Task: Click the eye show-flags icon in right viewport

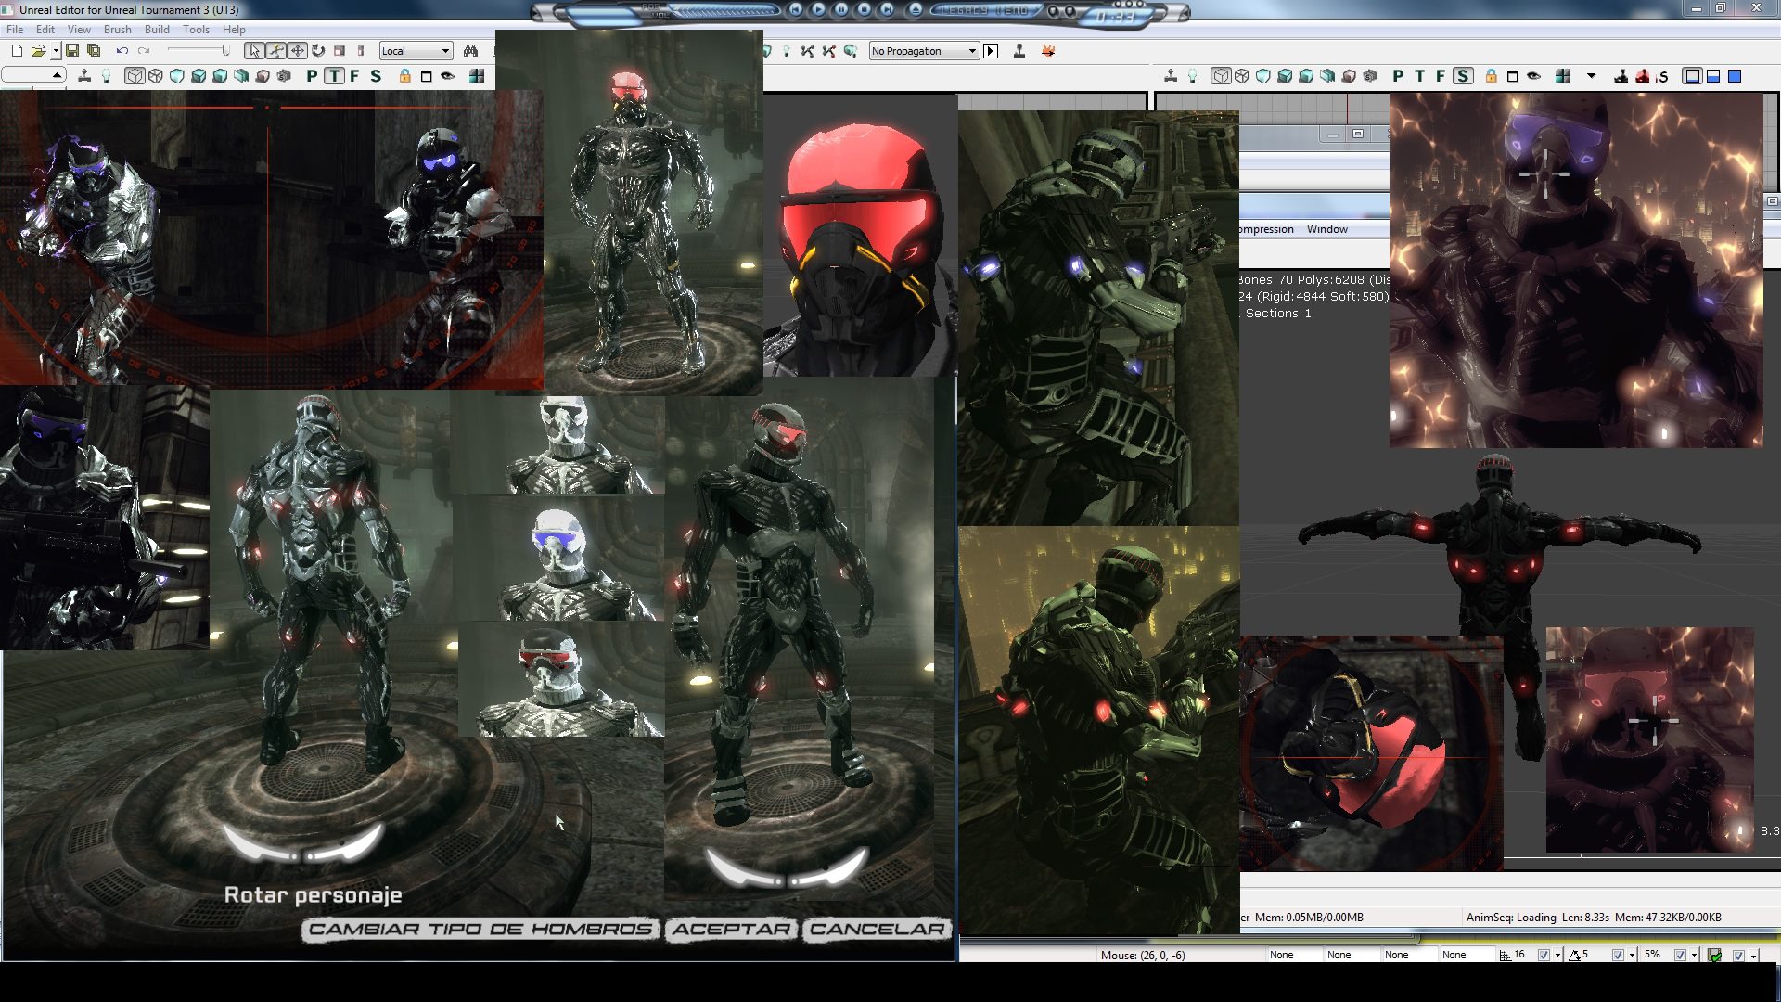Action: (1534, 76)
